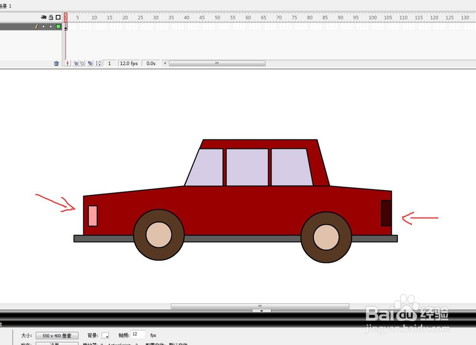Click the pencil icon on the active layer
Viewport: 476px width, 345px height.
pos(37,27)
